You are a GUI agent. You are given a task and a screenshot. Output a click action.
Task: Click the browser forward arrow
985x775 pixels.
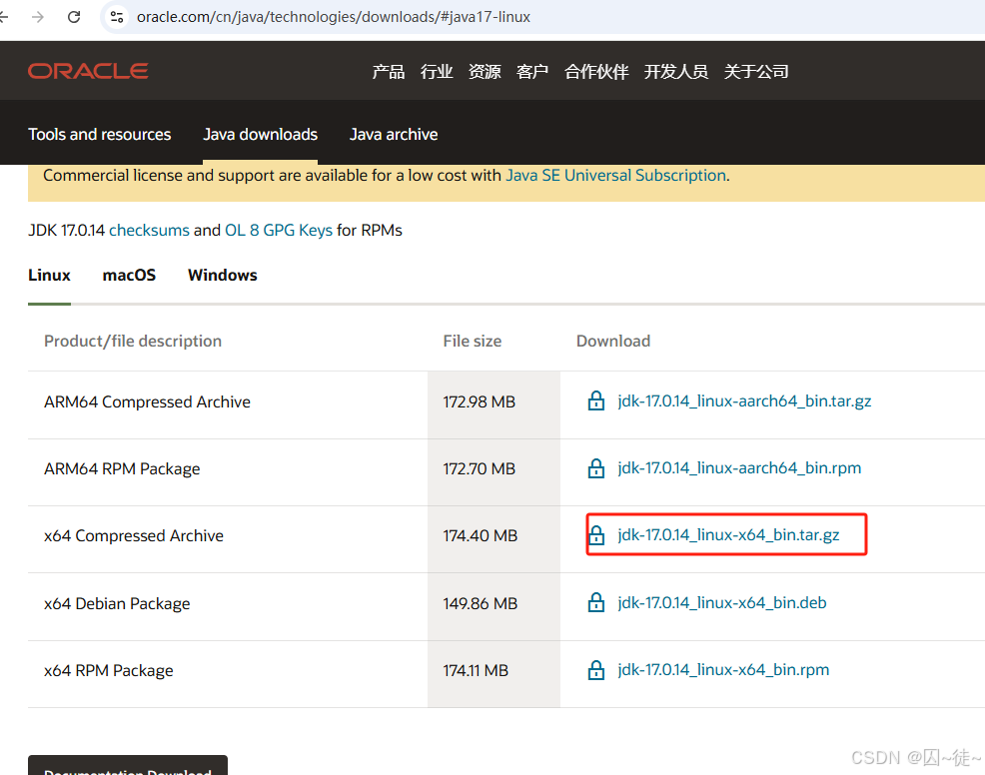38,17
